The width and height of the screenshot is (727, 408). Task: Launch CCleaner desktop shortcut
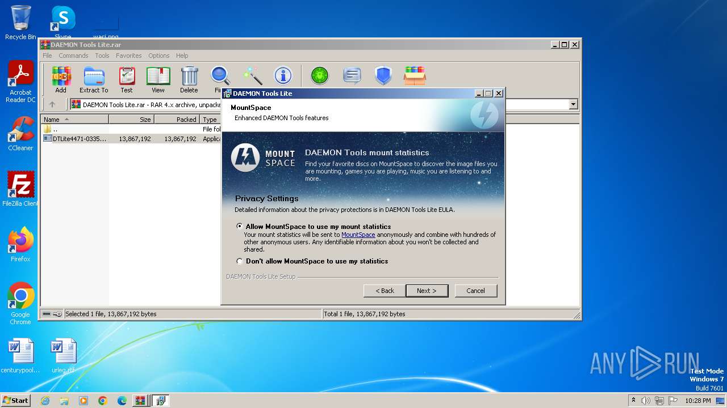20,134
